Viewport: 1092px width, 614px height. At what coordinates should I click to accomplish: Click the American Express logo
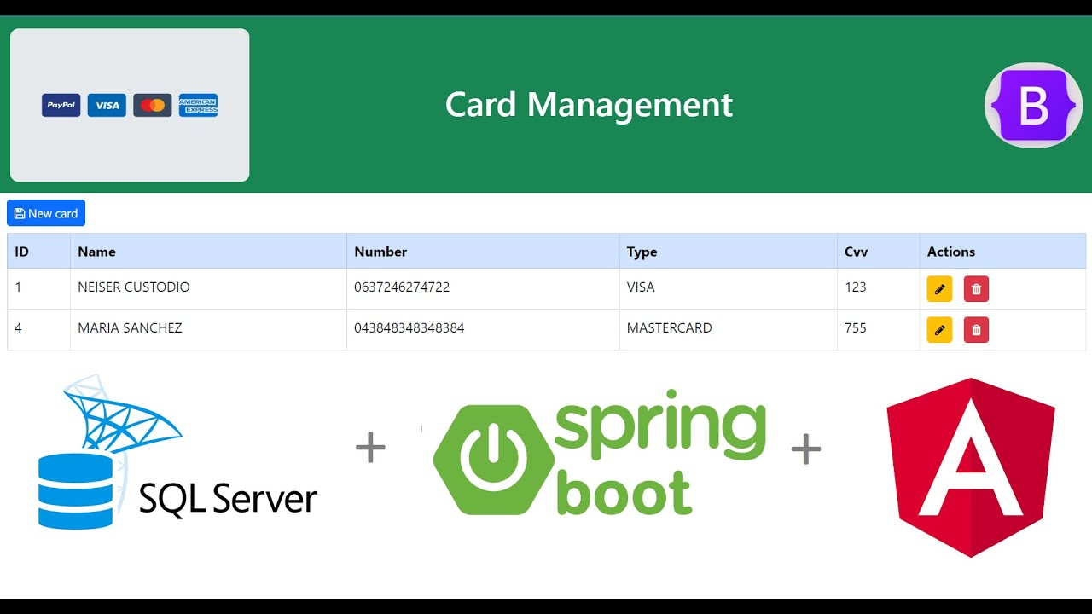[x=198, y=105]
